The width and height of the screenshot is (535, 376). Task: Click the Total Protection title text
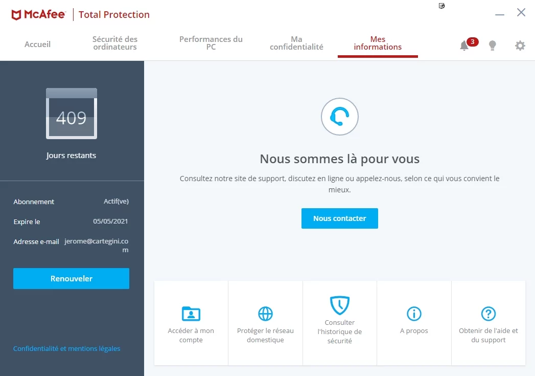tap(114, 15)
